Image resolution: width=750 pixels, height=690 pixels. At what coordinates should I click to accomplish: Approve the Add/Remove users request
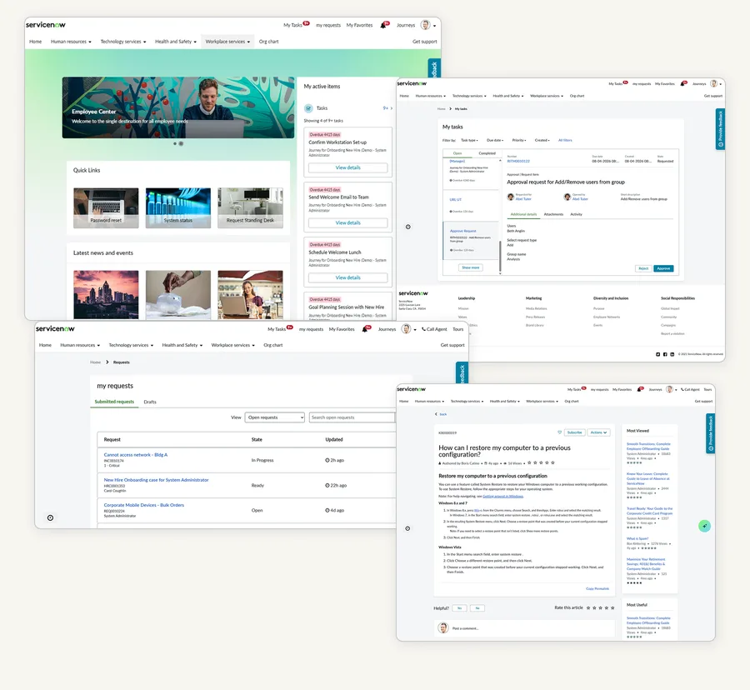663,268
